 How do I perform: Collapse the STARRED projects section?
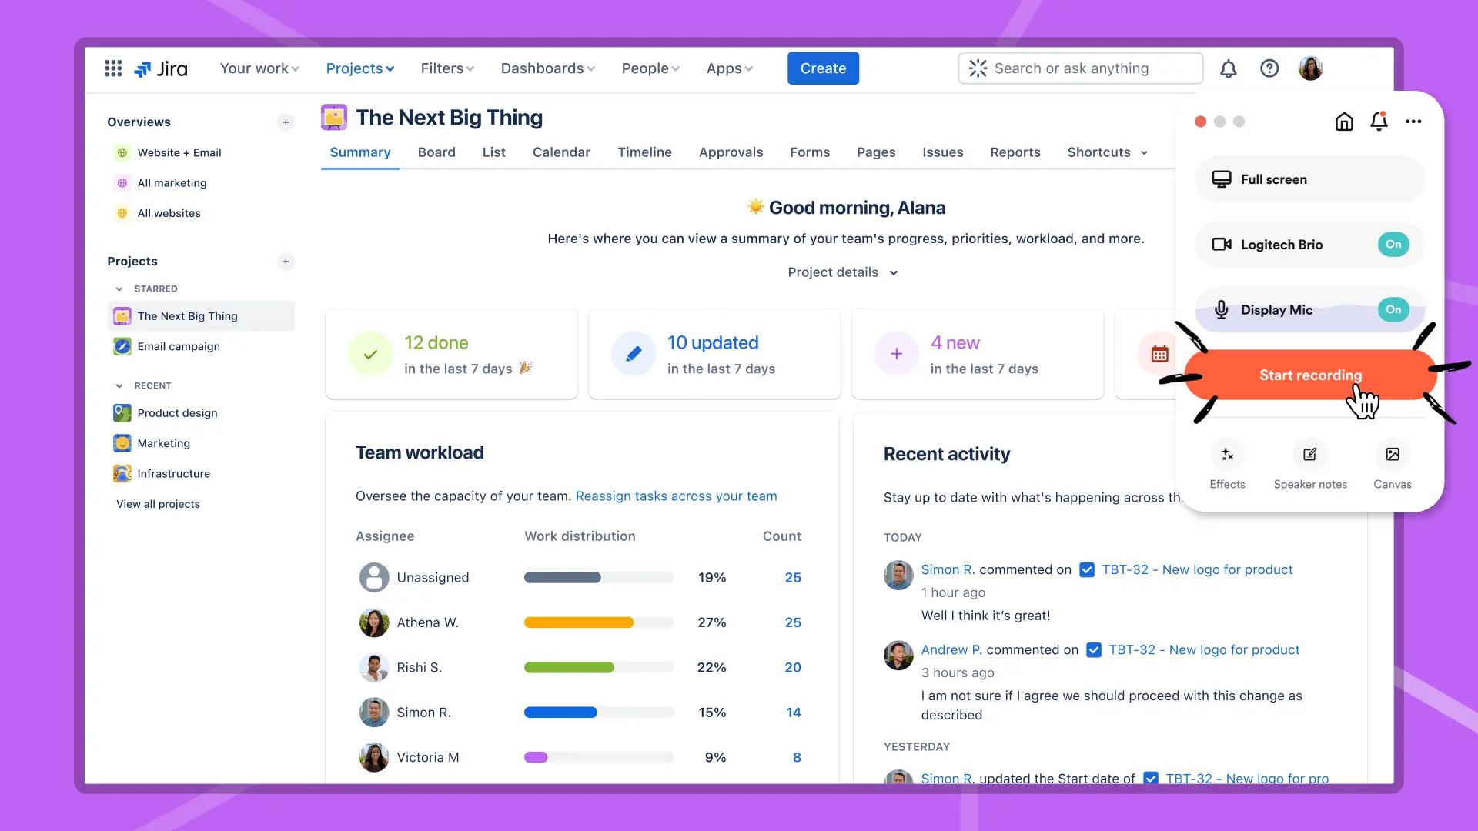[119, 289]
